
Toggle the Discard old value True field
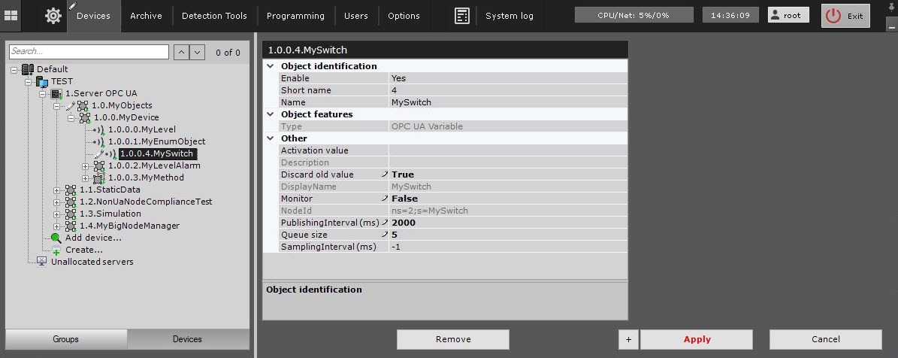point(403,174)
